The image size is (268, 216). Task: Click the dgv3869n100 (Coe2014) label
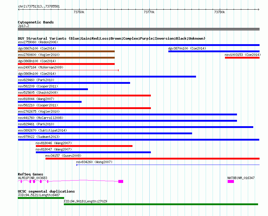click(x=37, y=74)
